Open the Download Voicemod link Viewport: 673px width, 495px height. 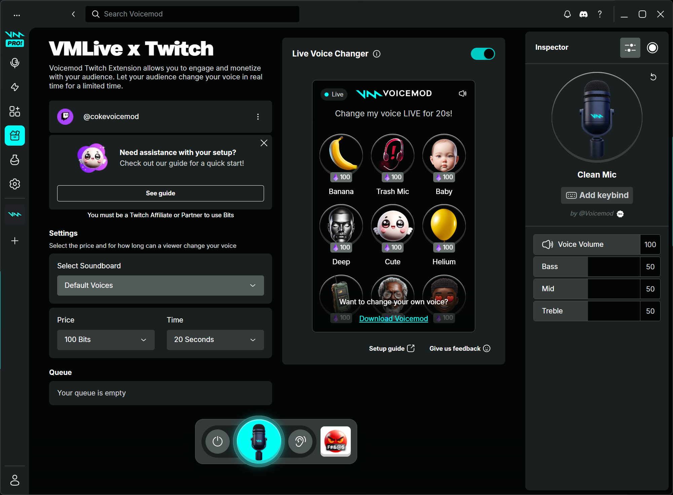click(394, 318)
